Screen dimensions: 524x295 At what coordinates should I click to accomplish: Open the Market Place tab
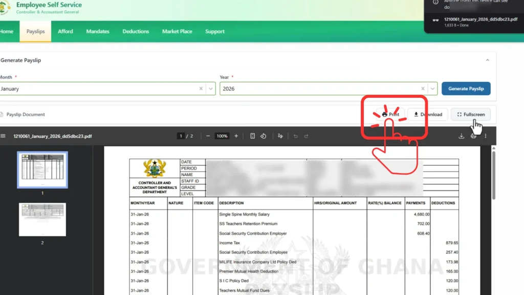[x=177, y=31]
